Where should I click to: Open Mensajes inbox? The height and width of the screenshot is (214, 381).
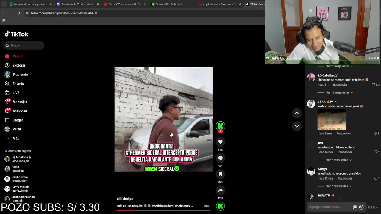16,102
